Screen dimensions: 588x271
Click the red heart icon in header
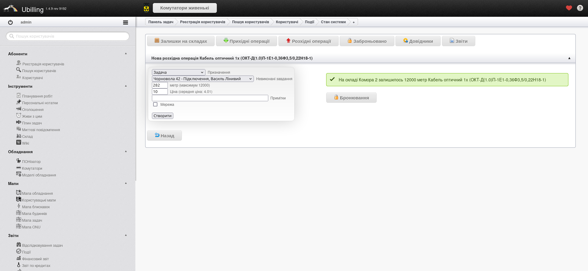(x=569, y=8)
